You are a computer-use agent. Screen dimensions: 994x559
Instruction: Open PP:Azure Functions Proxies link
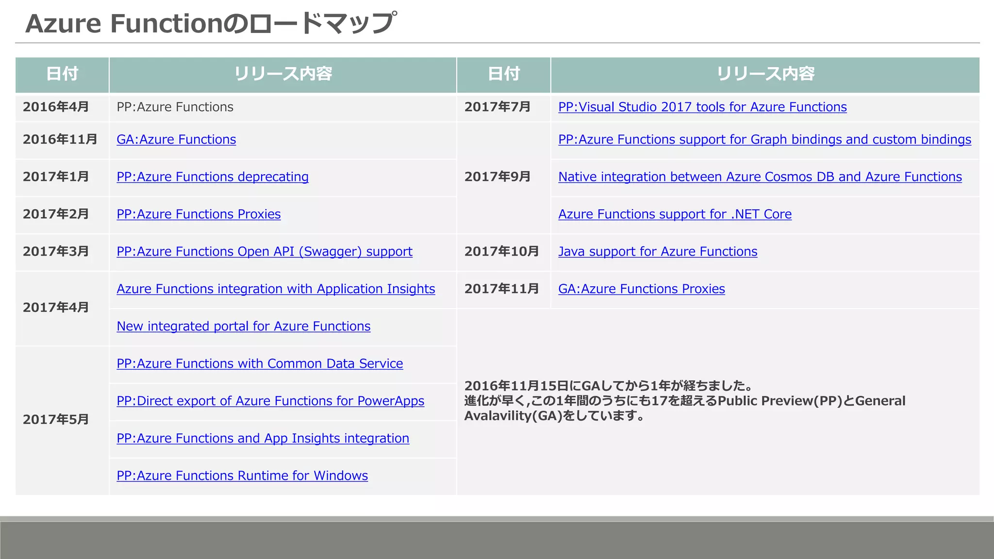(x=199, y=214)
